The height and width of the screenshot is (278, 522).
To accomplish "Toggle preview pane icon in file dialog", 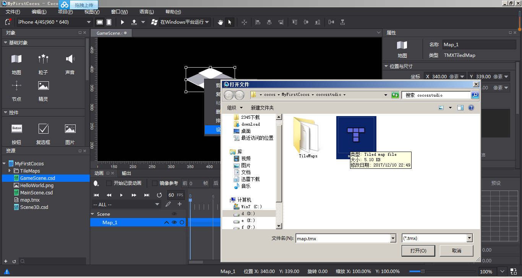I will [460, 108].
